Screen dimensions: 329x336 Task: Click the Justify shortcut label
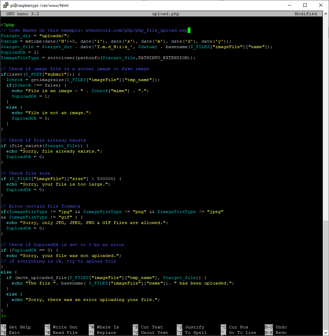click(x=195, y=327)
